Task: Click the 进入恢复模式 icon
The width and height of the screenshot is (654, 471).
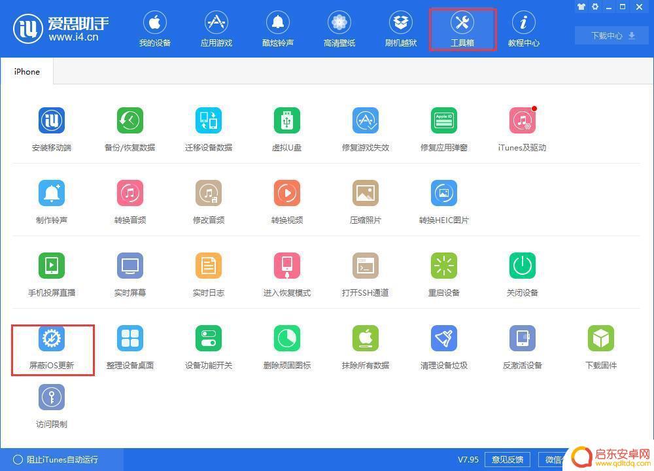Action: coord(287,266)
